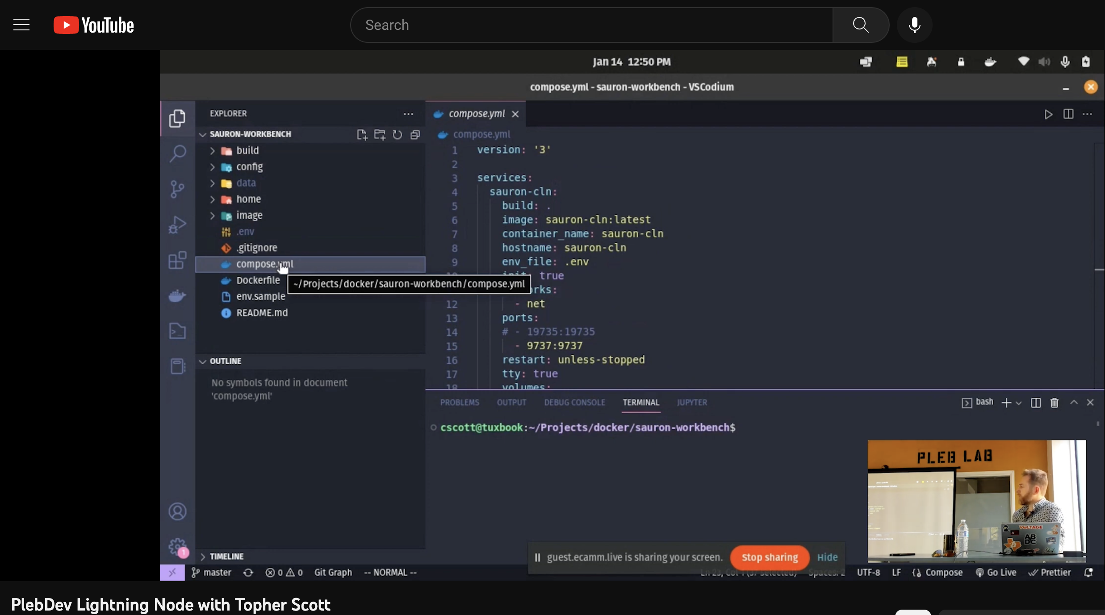Image resolution: width=1105 pixels, height=615 pixels.
Task: Open the Source Control view
Action: 177,189
